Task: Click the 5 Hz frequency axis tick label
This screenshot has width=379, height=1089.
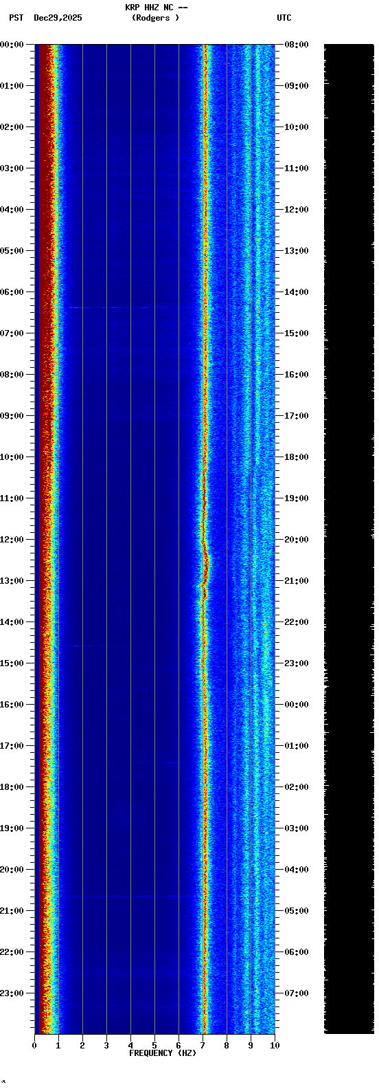Action: 154,1046
